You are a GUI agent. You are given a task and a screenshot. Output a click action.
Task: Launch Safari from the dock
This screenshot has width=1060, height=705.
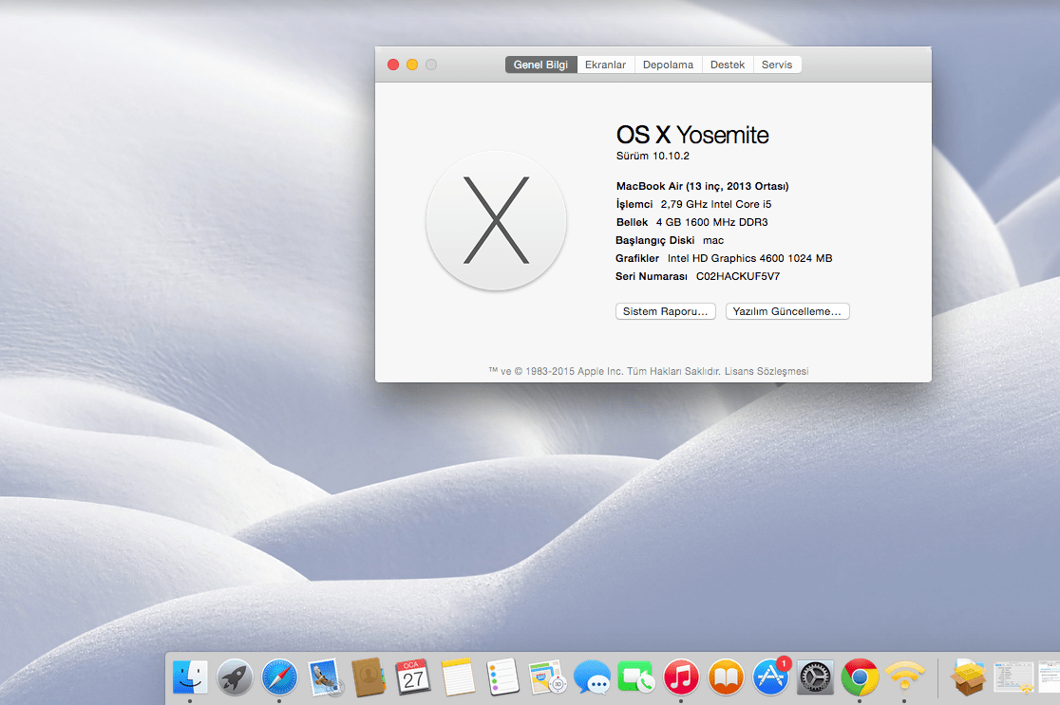(279, 677)
